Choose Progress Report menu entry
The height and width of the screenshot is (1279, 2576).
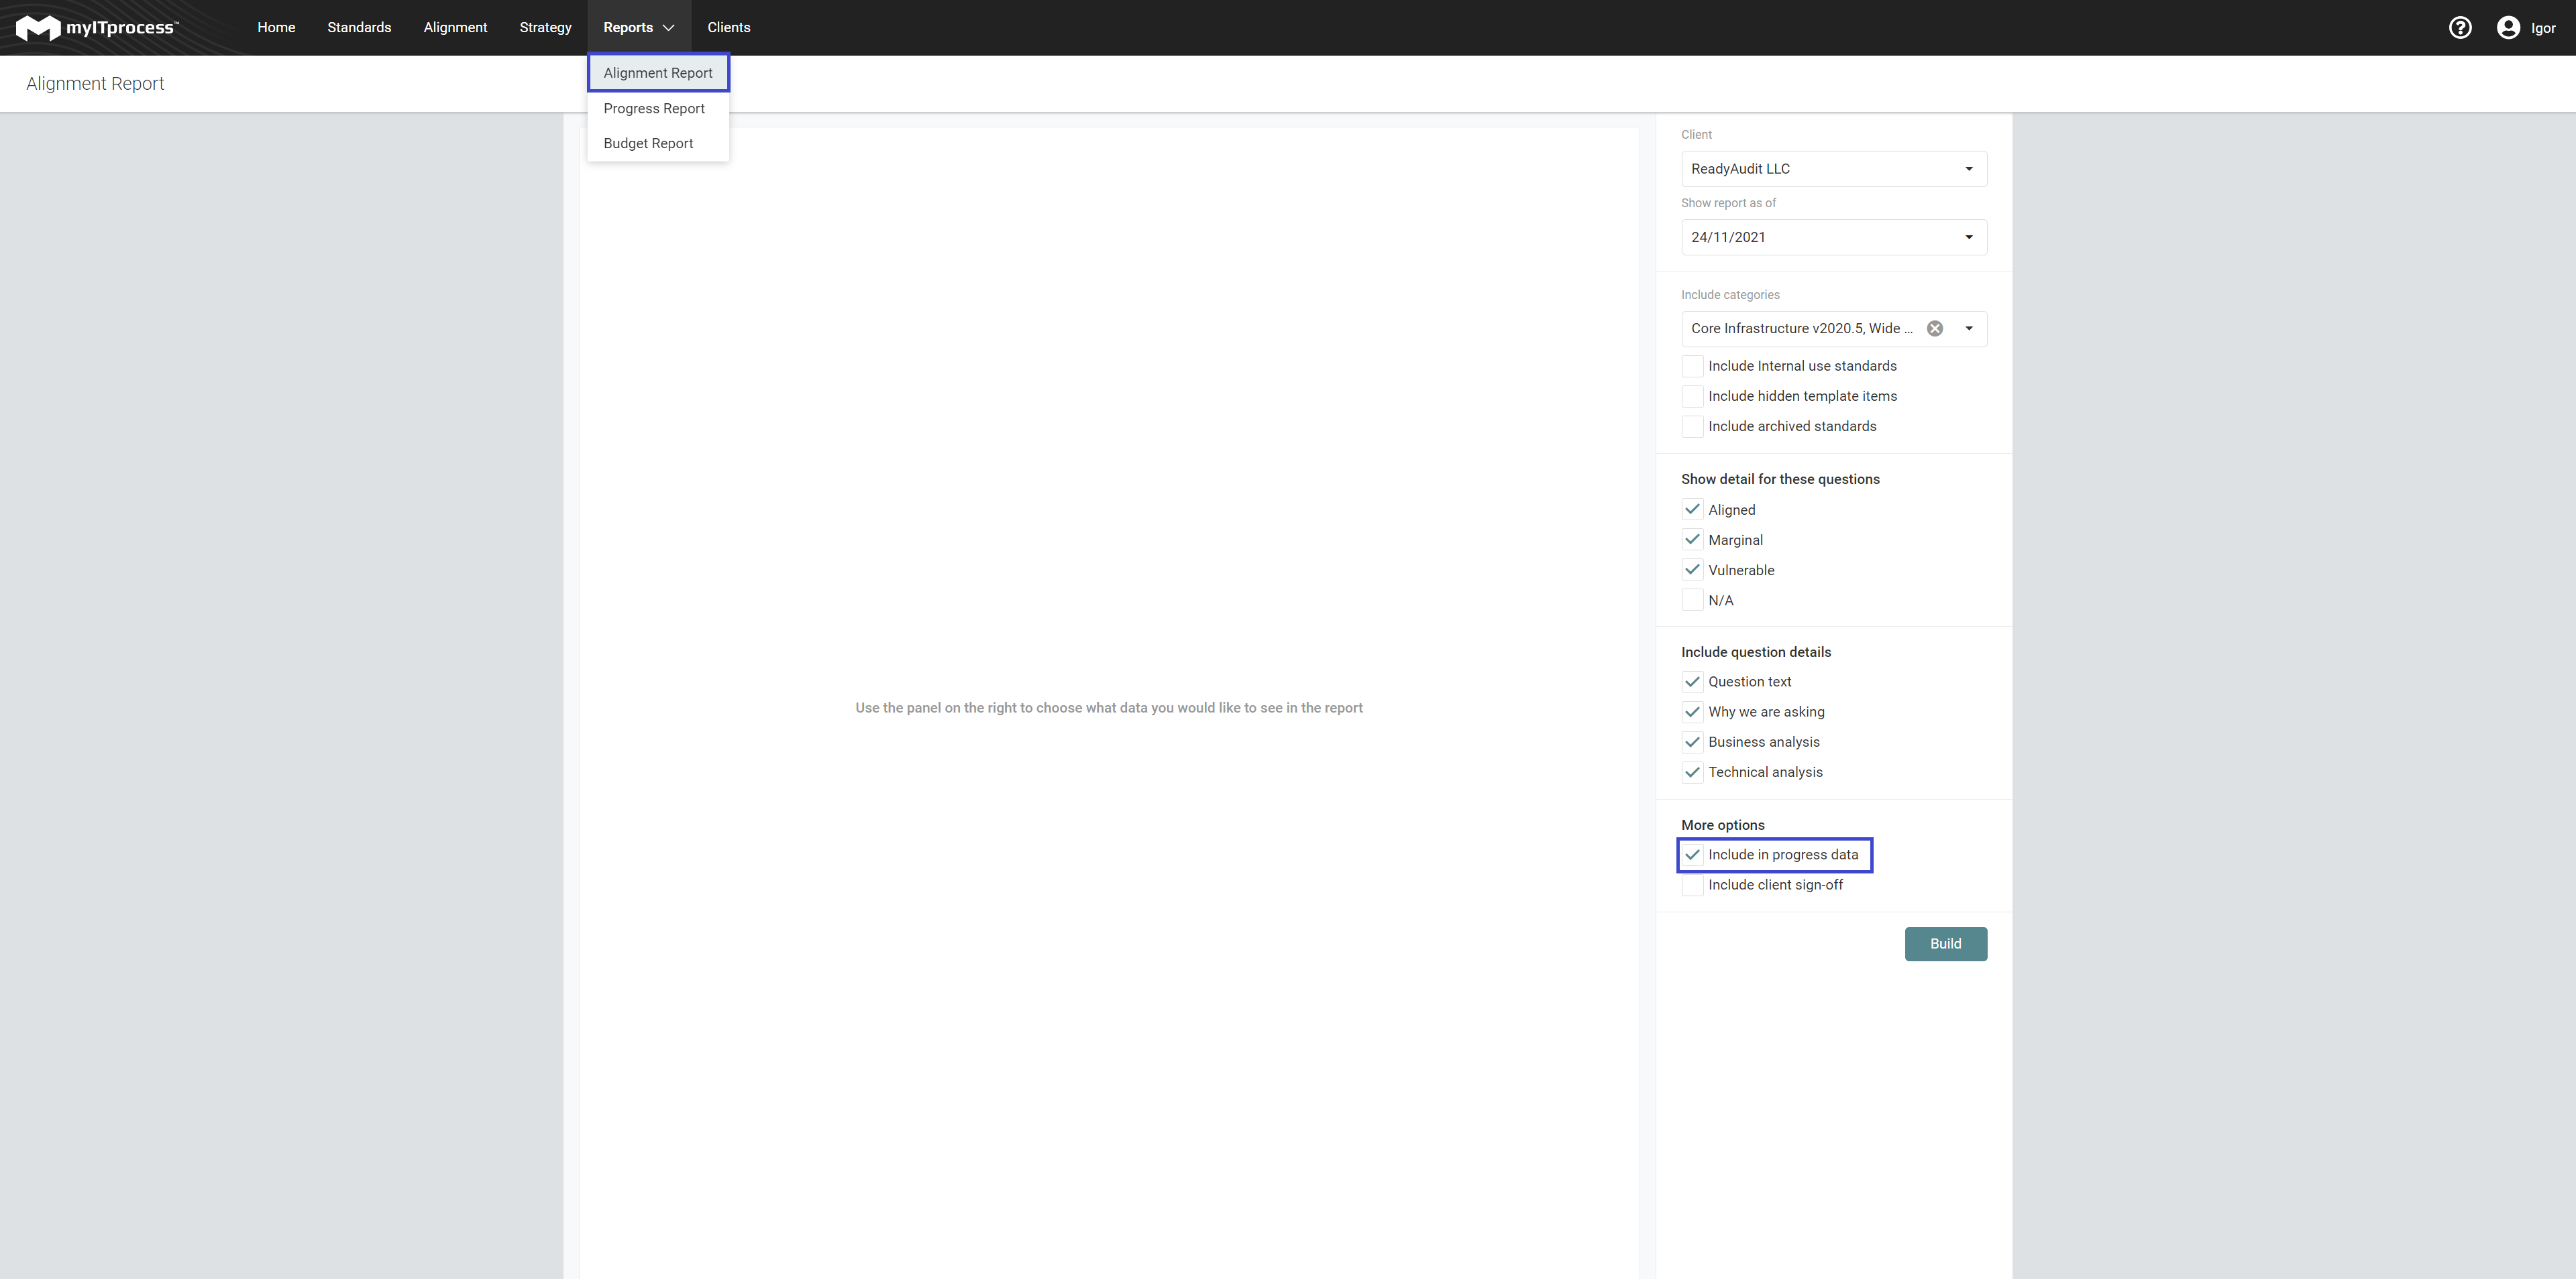point(658,109)
